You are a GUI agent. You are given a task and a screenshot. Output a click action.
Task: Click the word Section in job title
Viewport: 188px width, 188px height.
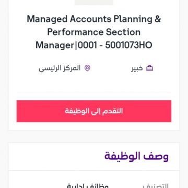click(x=123, y=32)
